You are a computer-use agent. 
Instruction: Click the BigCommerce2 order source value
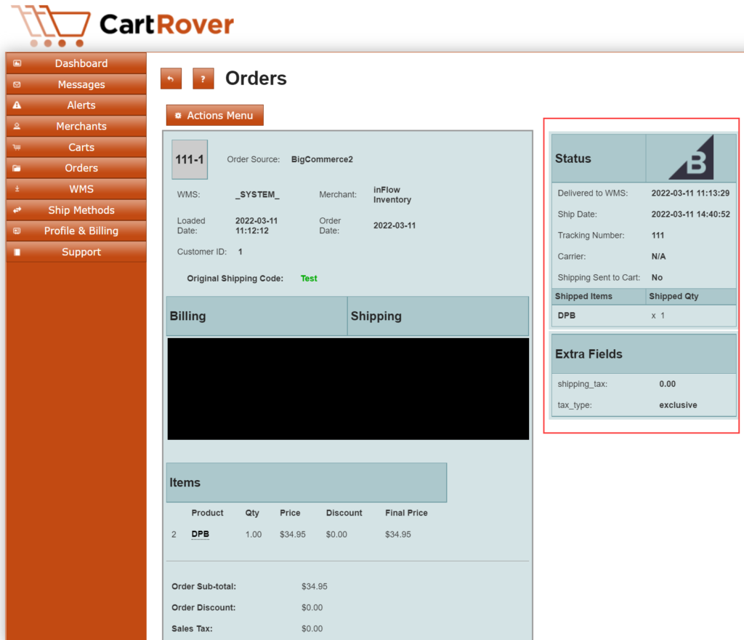click(x=322, y=159)
